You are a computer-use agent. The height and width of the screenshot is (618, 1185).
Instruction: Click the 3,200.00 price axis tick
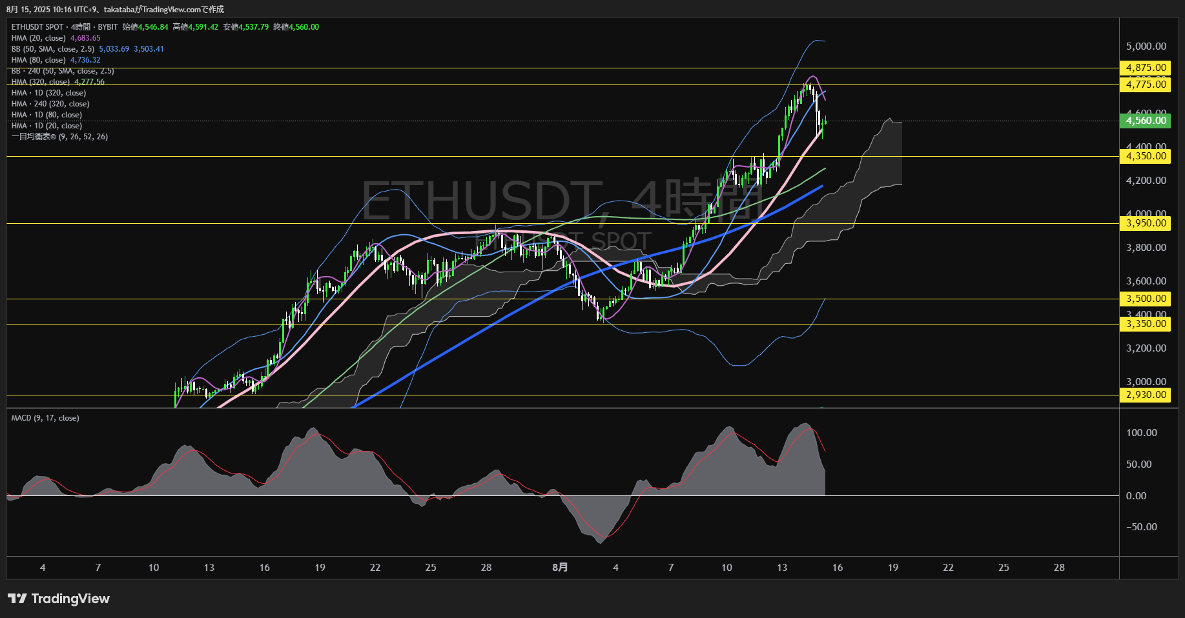(1146, 348)
